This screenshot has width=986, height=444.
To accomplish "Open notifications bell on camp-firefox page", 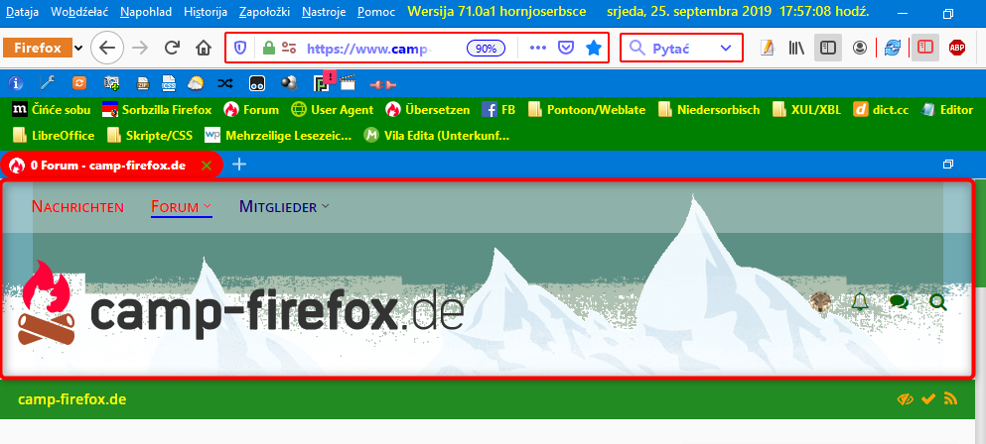I will coord(859,302).
